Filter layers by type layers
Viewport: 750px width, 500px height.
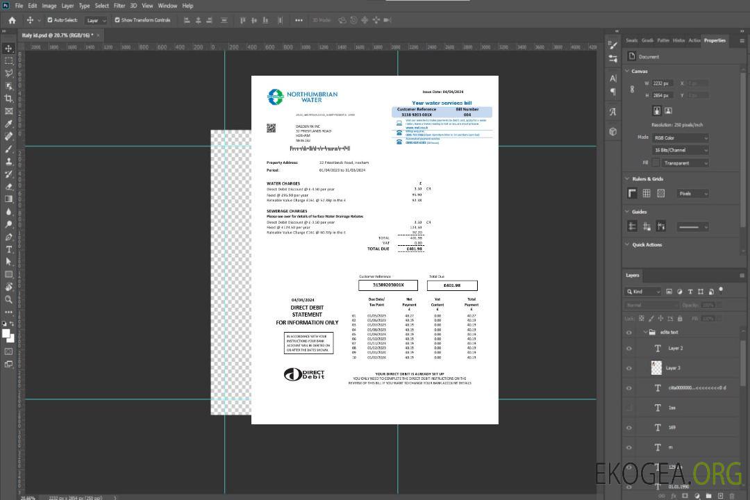click(691, 292)
